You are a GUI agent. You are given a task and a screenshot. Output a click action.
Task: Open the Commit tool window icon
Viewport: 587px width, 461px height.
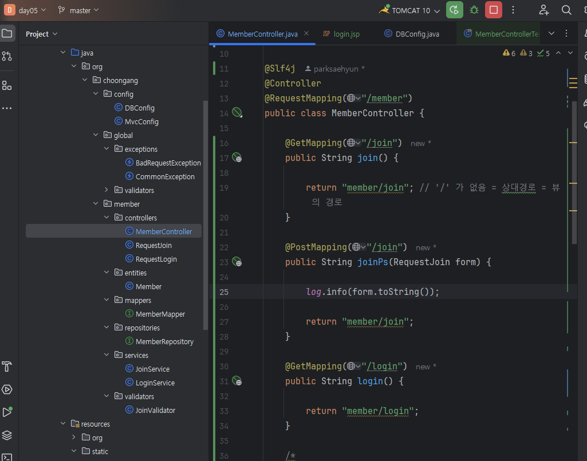pos(7,56)
